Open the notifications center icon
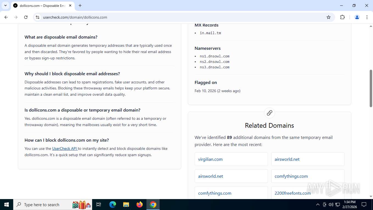The height and width of the screenshot is (210, 373). pos(364,205)
